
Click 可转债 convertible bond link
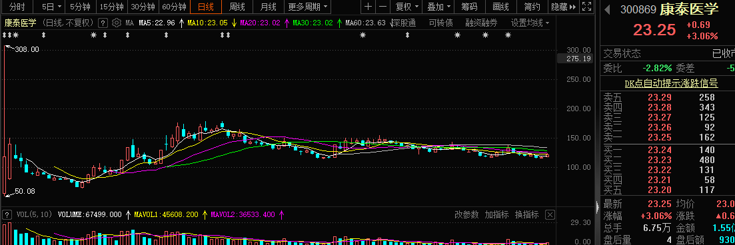[441, 23]
